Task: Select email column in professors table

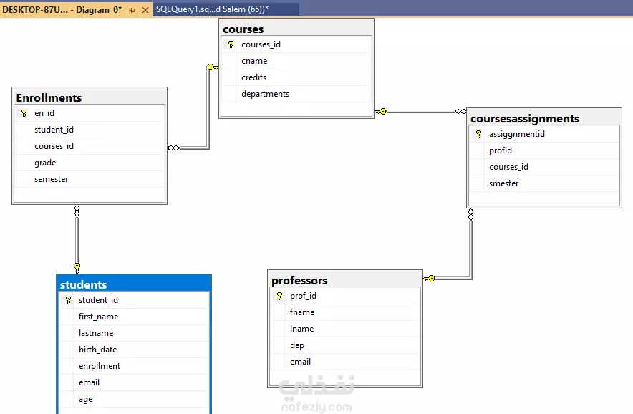Action: (x=344, y=362)
